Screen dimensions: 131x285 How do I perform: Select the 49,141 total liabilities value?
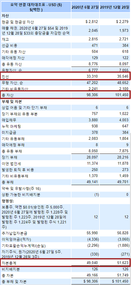pyautogui.click(x=92, y=182)
